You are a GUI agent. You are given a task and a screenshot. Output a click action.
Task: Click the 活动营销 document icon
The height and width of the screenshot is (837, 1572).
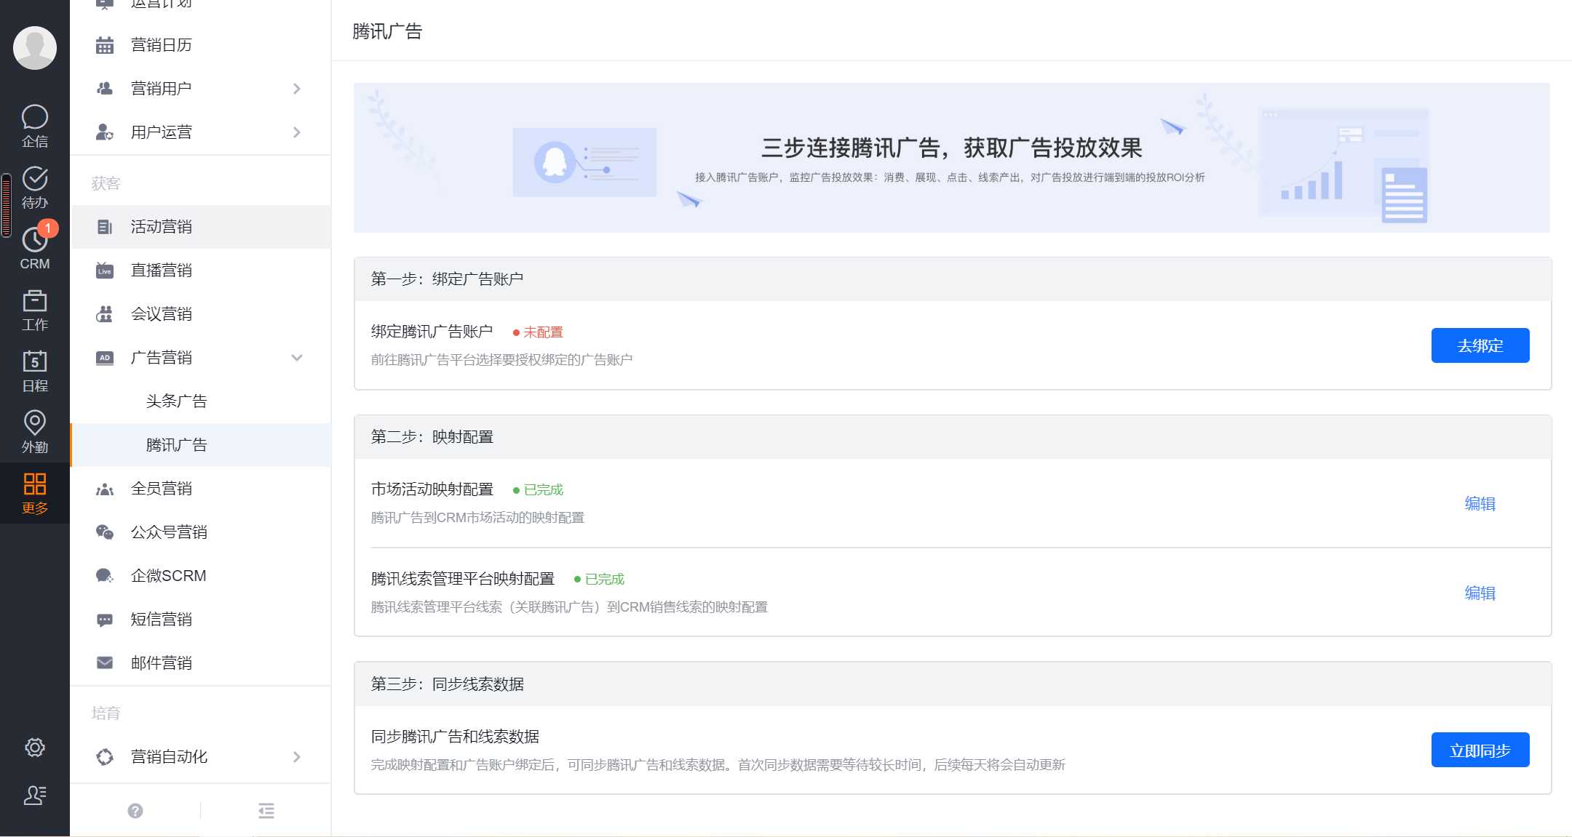(x=105, y=227)
